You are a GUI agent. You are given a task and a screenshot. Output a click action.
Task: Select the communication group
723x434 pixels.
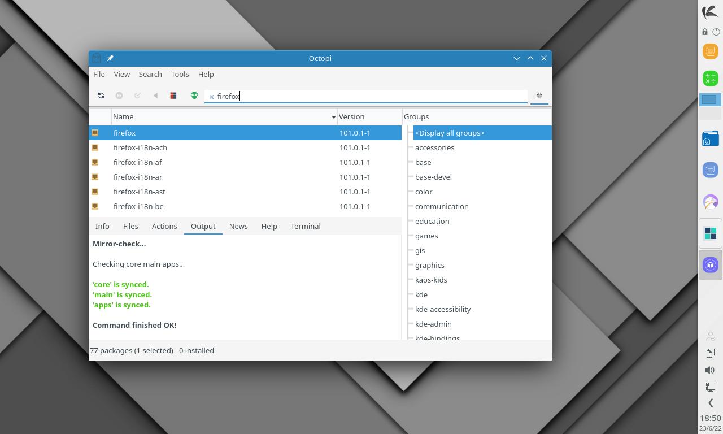(442, 206)
